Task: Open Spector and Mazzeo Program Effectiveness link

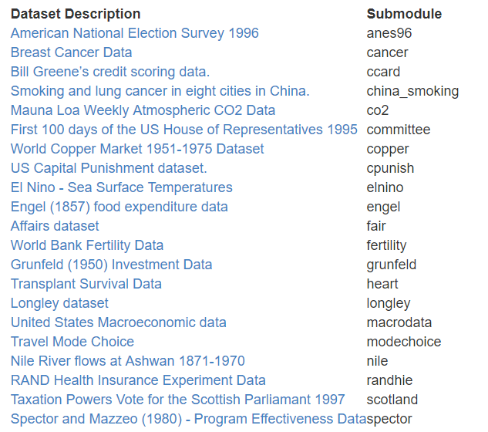Action: [189, 419]
